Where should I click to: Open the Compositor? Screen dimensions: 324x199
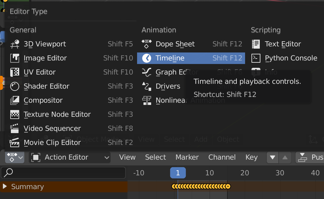43,100
